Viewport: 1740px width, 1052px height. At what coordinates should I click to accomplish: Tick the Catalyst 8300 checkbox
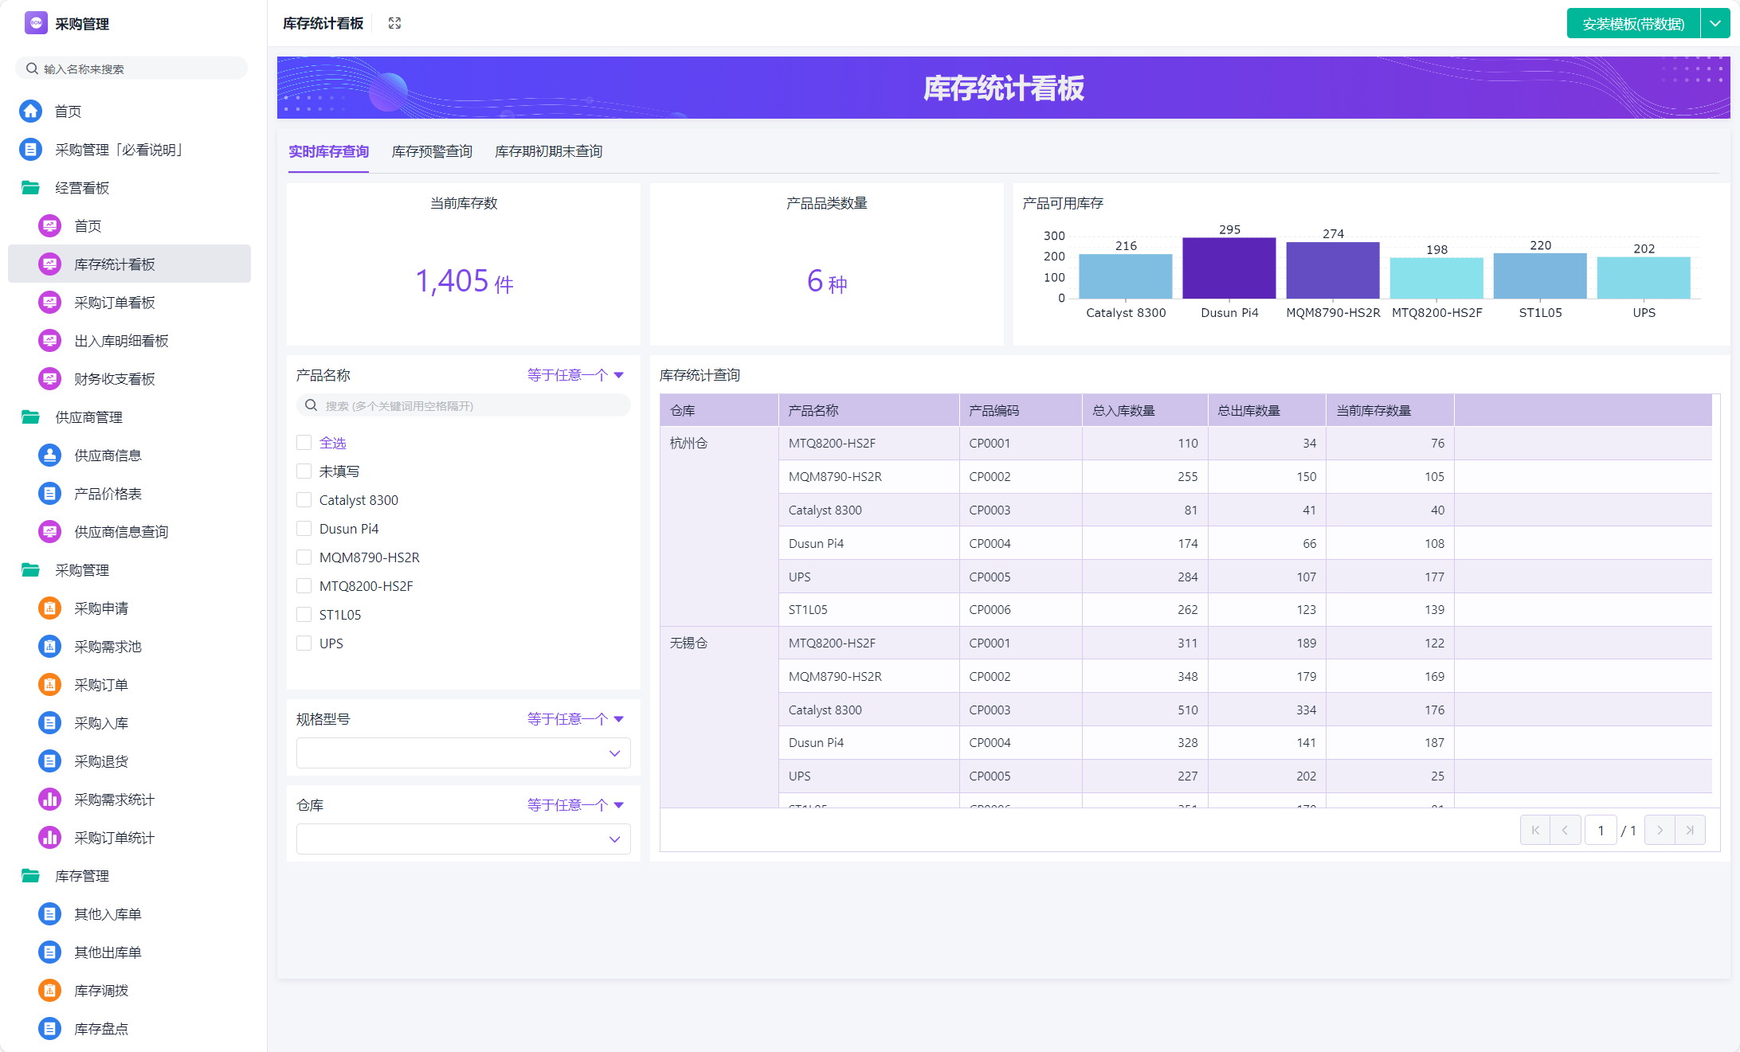[304, 500]
